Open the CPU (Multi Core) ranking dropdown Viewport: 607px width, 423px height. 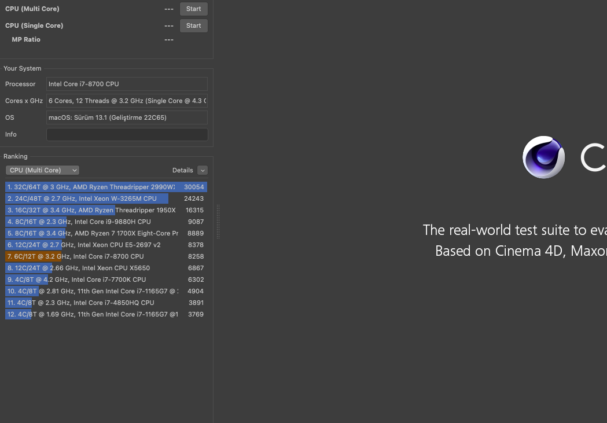pos(42,170)
